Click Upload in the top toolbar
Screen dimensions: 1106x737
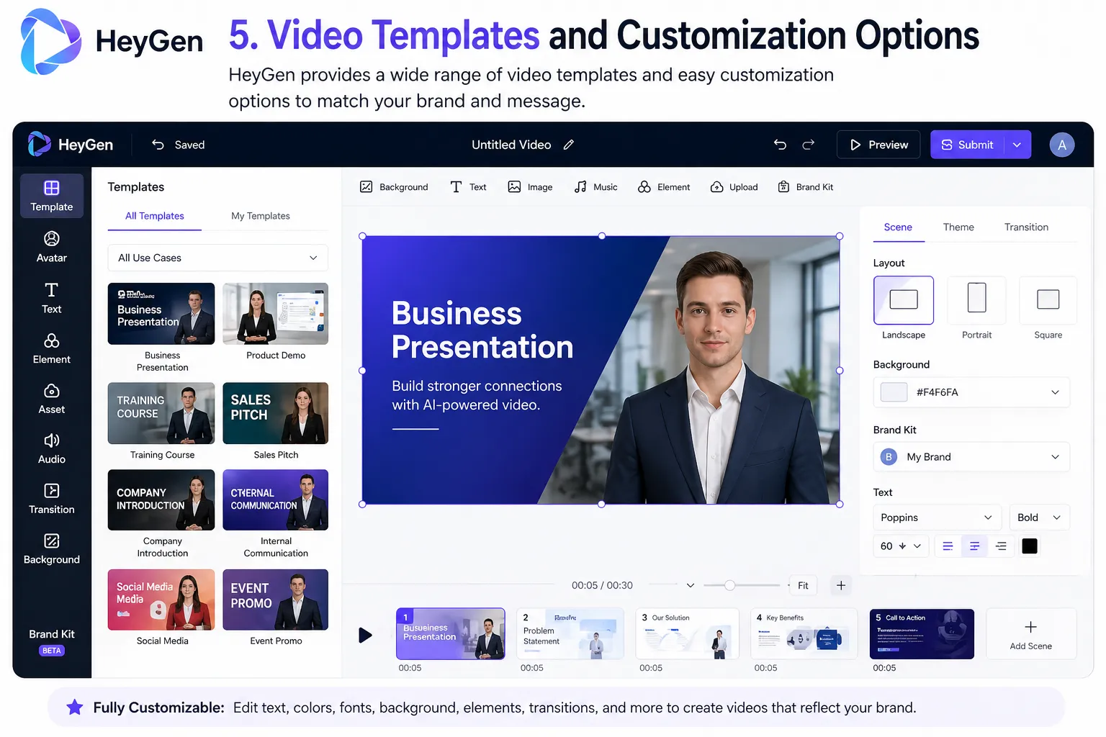coord(734,187)
